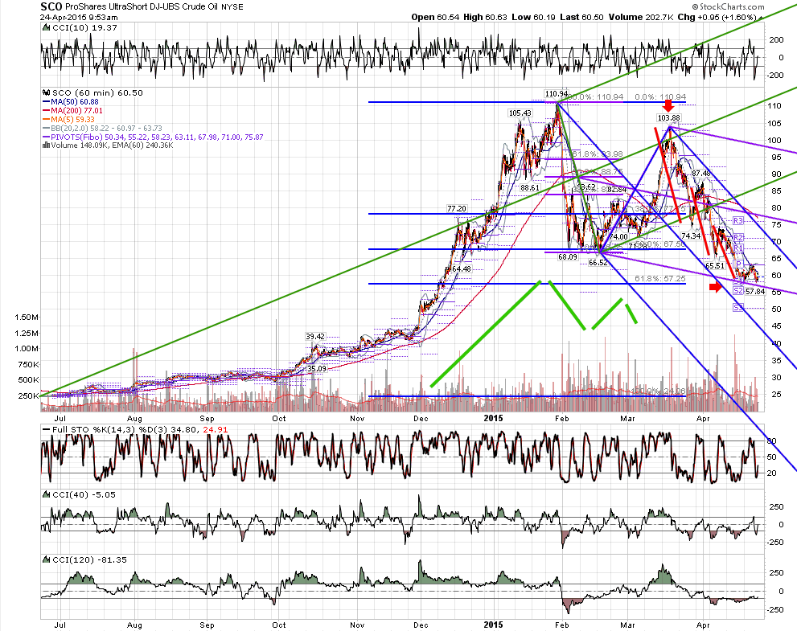Click the High 60.63 value
This screenshot has height=631, width=797.
pyautogui.click(x=486, y=17)
